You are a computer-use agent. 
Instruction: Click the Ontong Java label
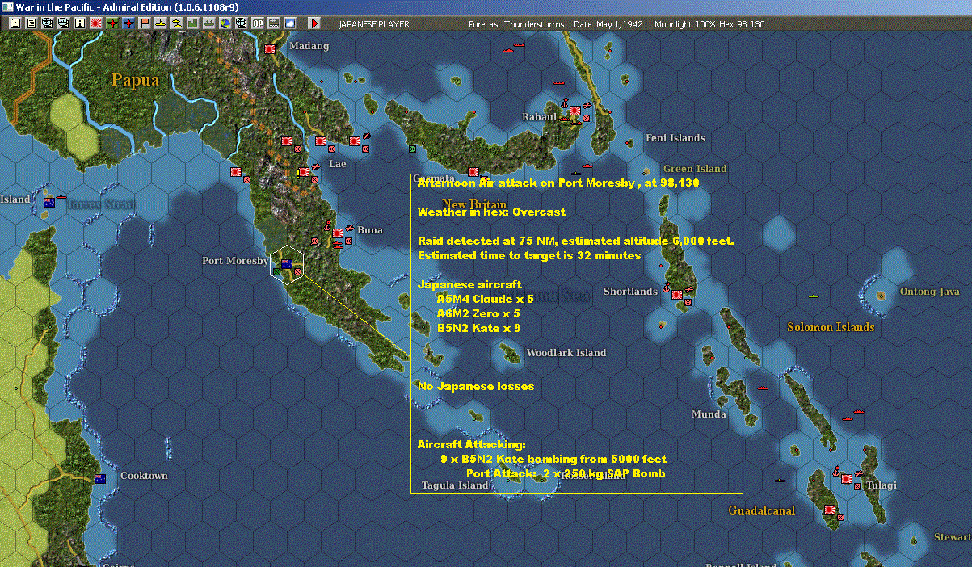coord(930,292)
